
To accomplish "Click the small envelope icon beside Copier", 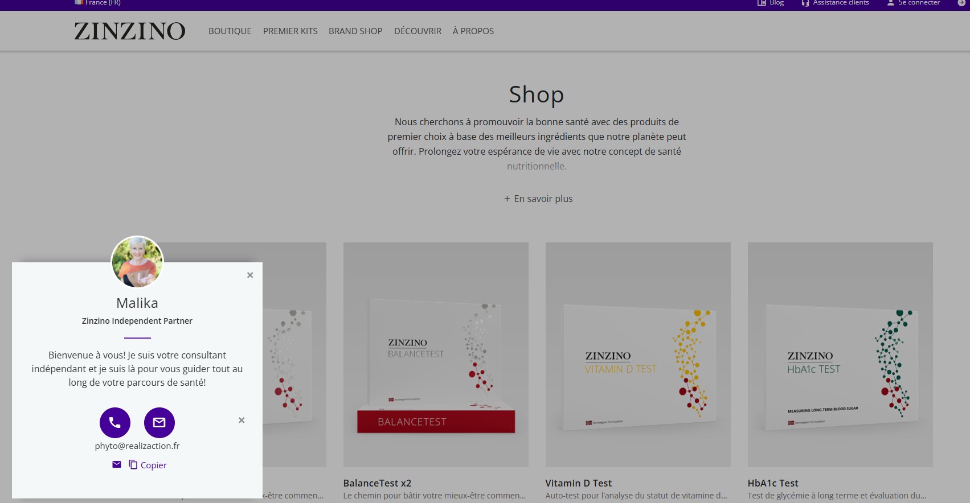I will [117, 464].
